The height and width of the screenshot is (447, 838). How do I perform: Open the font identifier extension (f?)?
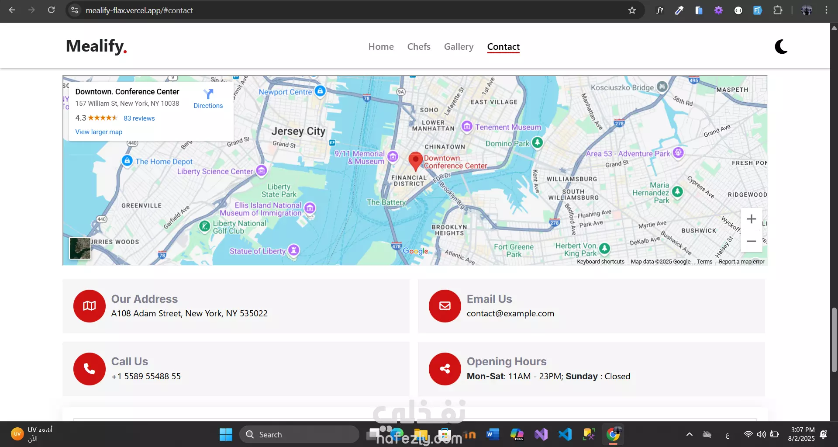pyautogui.click(x=660, y=10)
